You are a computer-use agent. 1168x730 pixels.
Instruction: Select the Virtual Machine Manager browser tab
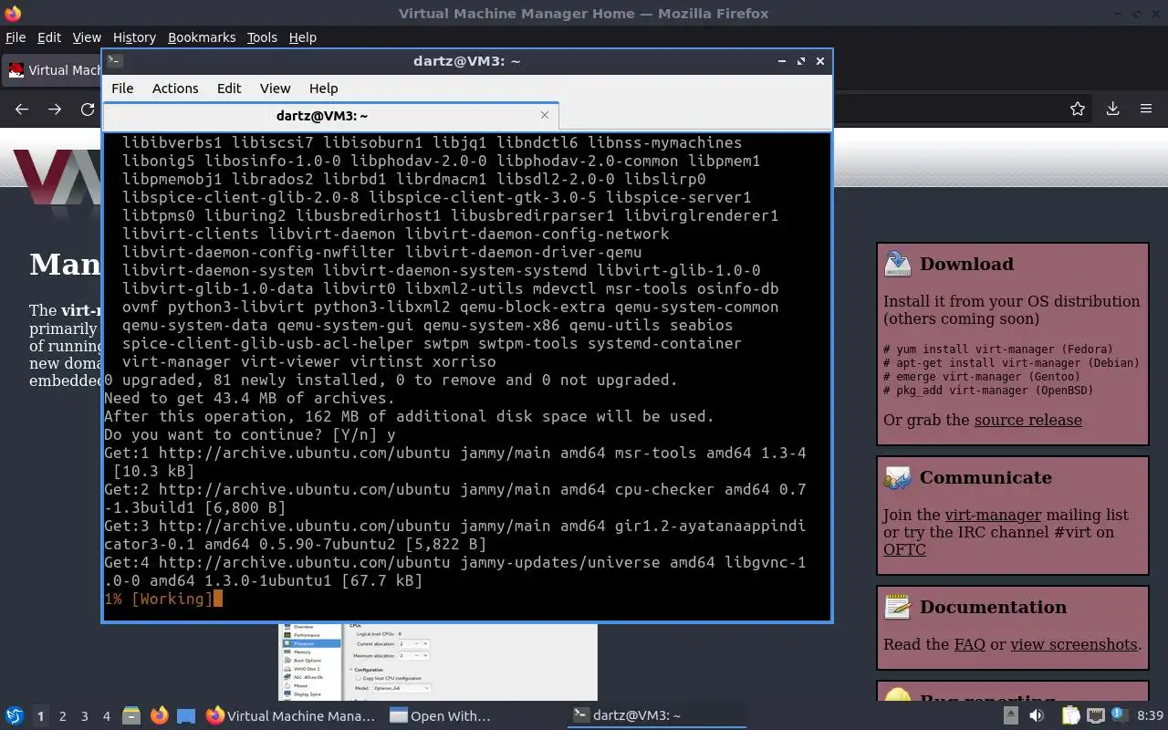53,70
